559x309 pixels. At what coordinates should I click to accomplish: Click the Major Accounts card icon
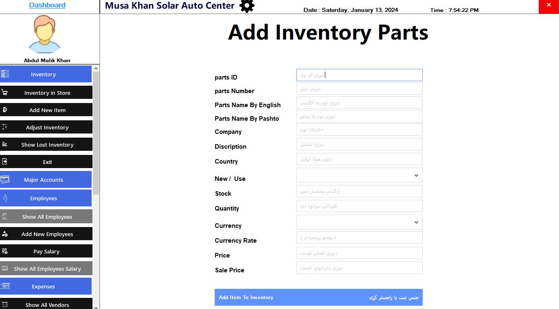click(x=5, y=180)
